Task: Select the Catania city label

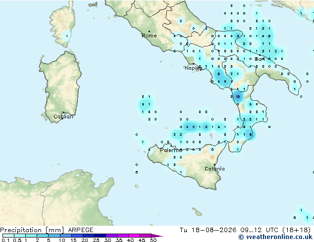Action: (214, 169)
